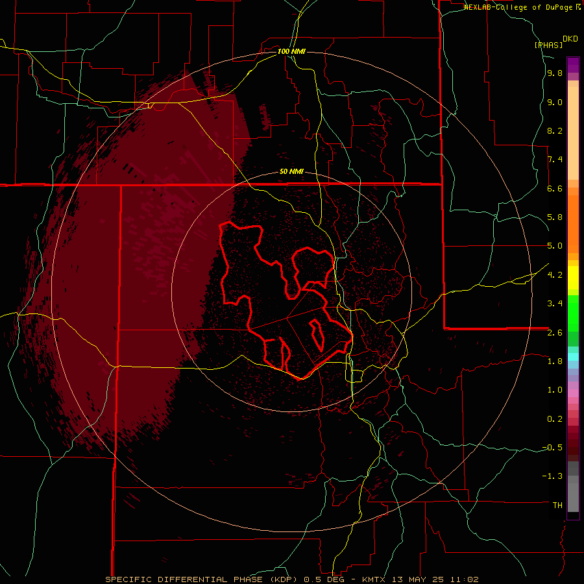Click the 0.2 legend value
This screenshot has width=584, height=584.
(x=555, y=419)
